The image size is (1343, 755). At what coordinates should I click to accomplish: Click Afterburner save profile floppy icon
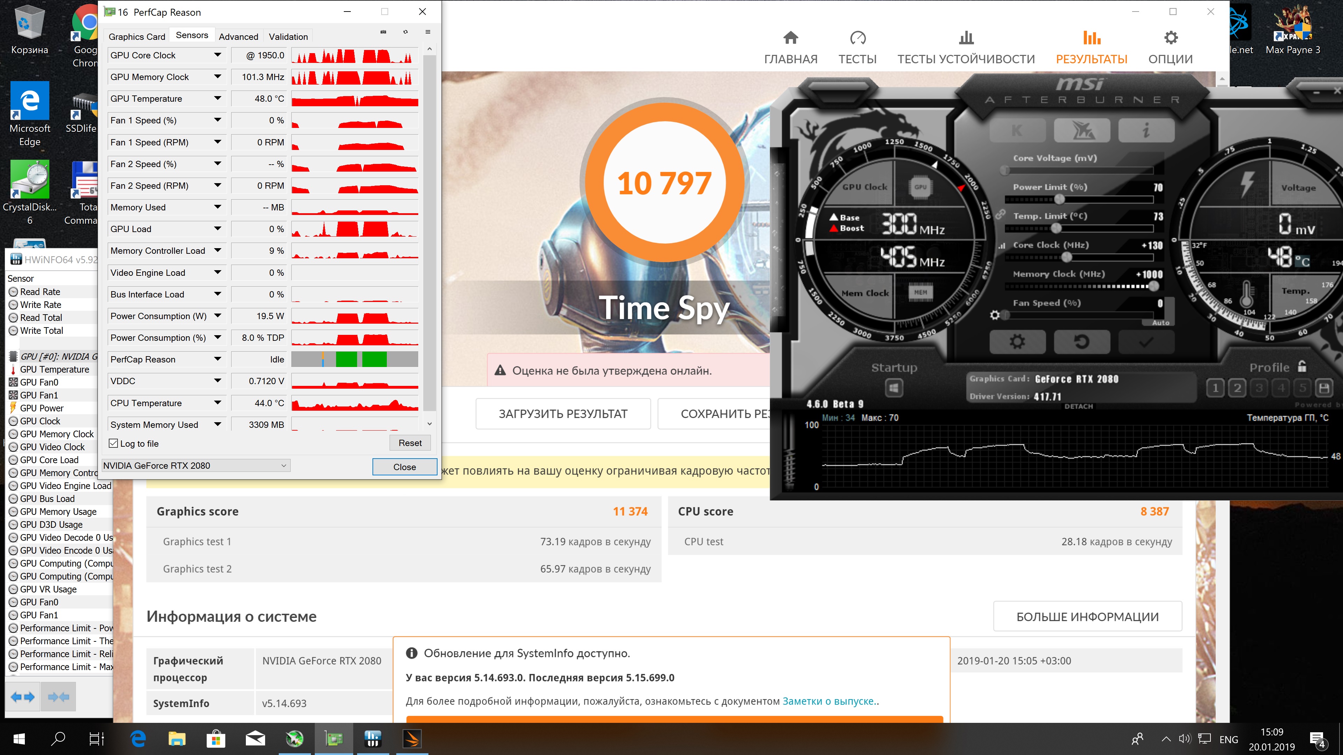[1324, 388]
